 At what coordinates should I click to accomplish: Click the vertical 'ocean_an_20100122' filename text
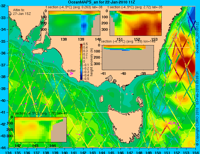point(197,37)
